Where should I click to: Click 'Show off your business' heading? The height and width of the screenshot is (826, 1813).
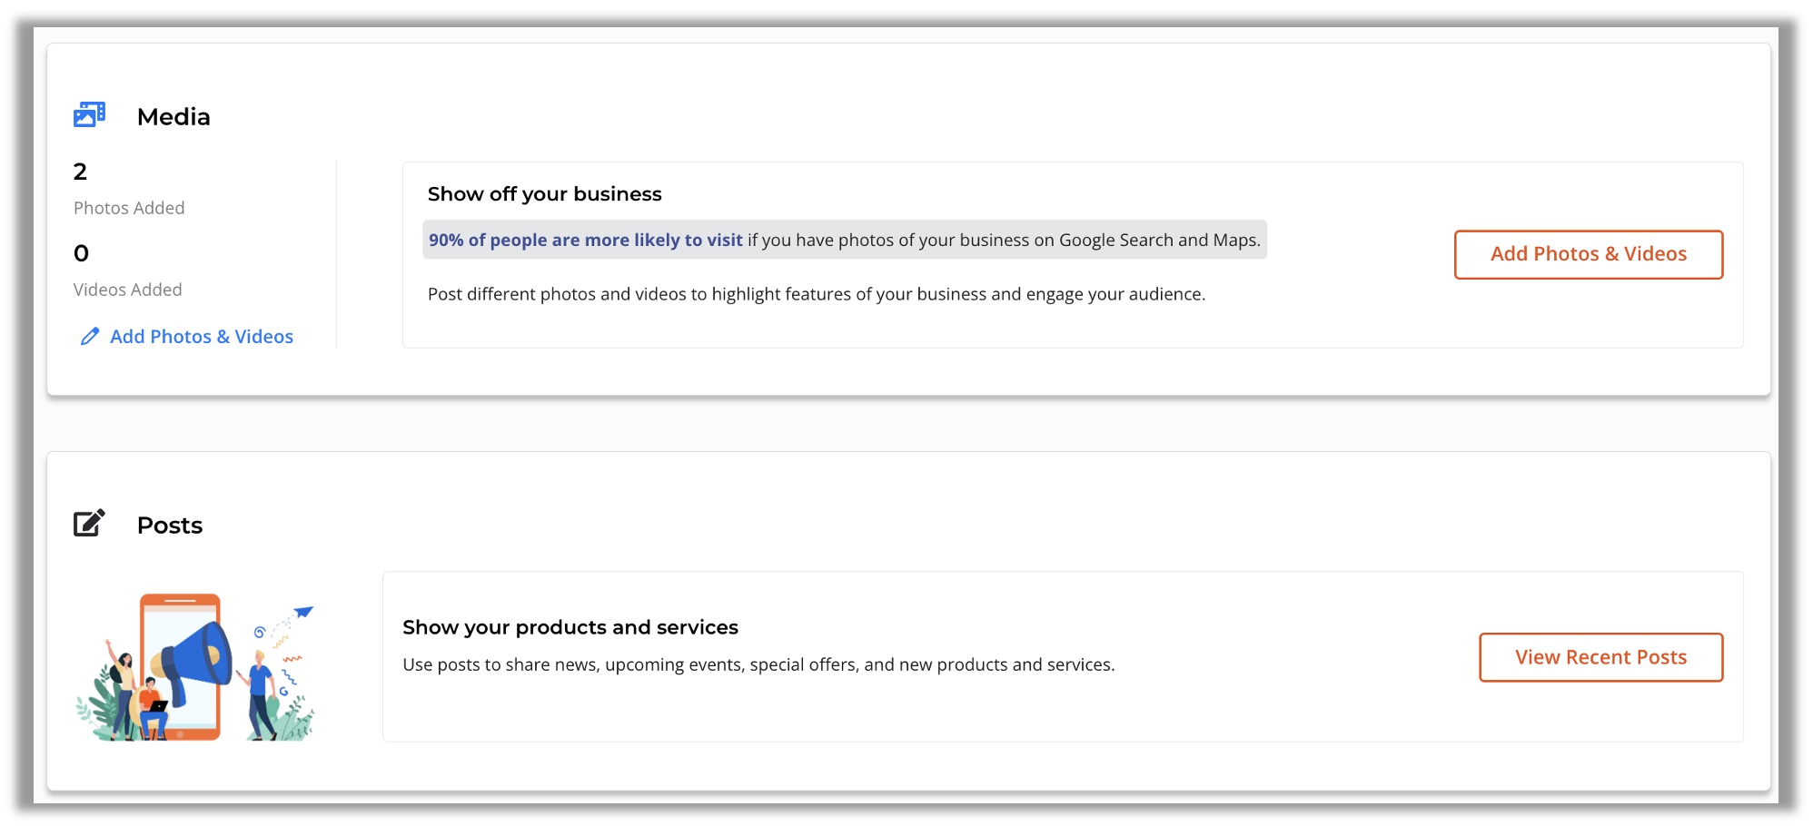[544, 194]
